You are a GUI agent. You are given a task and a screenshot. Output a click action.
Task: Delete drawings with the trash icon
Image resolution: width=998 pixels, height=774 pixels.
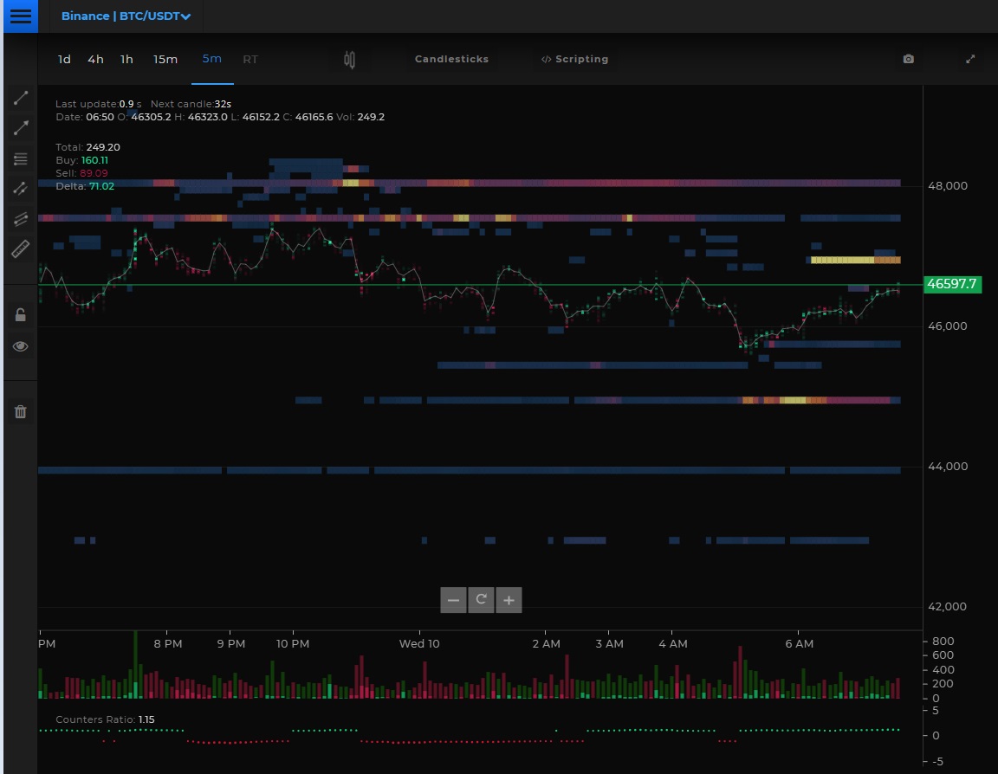click(21, 411)
